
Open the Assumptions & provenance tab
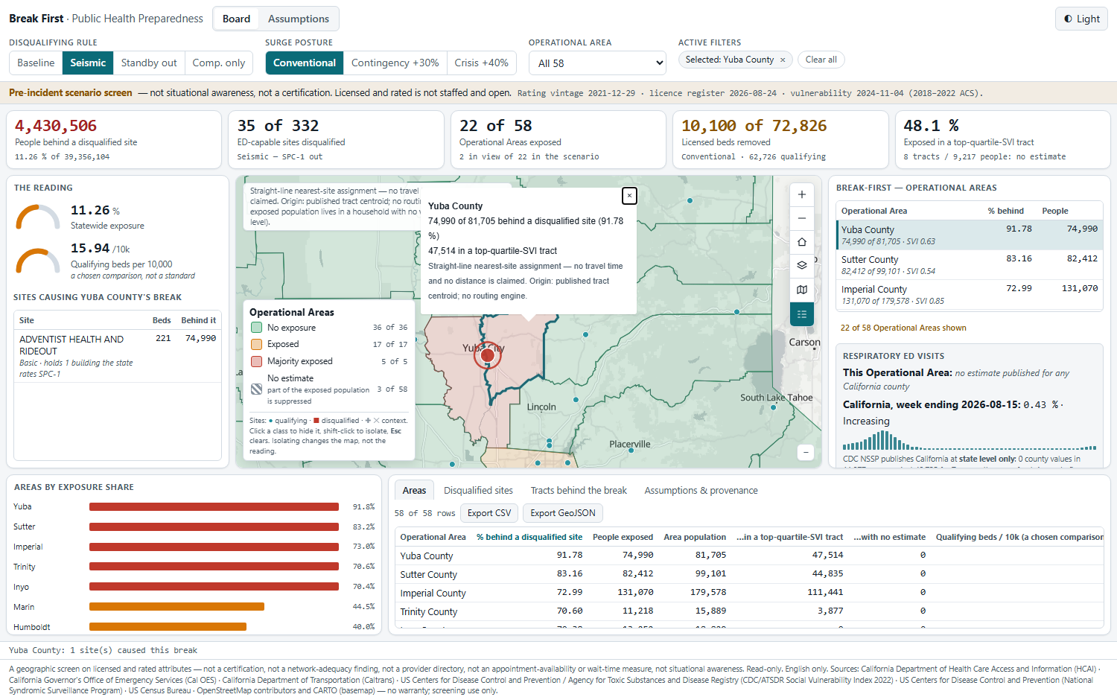click(701, 490)
